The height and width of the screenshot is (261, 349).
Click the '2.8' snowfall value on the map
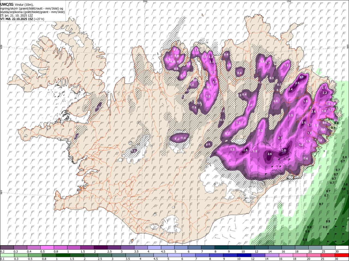pos(297,83)
